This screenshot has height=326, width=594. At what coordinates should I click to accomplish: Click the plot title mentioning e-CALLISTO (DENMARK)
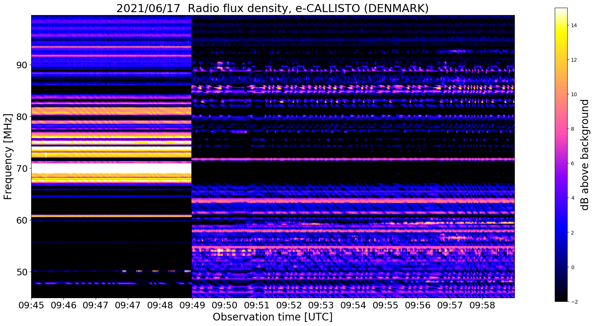click(x=272, y=8)
